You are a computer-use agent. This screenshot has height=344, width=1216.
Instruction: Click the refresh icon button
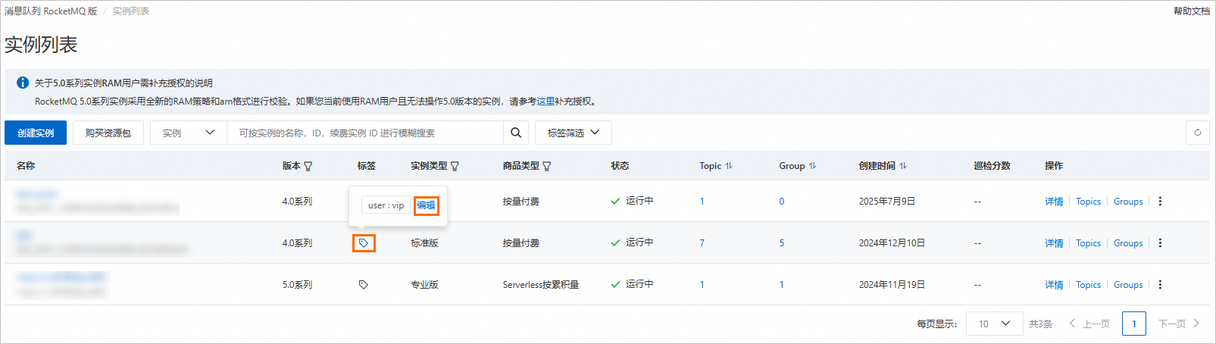[1197, 133]
